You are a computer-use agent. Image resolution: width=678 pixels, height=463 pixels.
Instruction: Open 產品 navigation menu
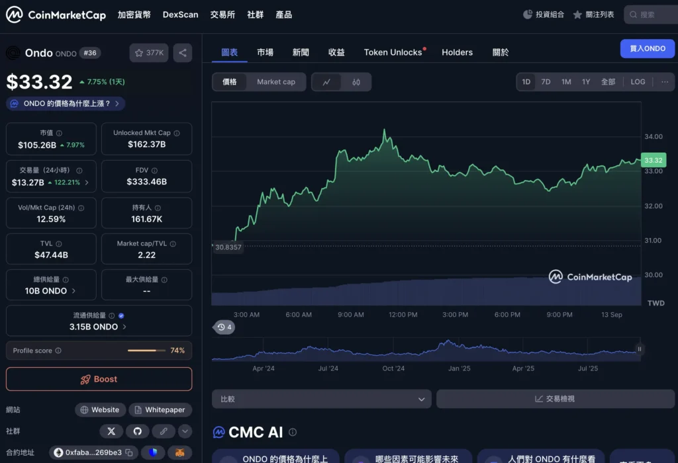tap(283, 15)
